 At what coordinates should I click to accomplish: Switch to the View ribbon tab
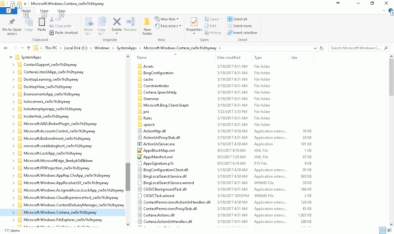pos(61,11)
